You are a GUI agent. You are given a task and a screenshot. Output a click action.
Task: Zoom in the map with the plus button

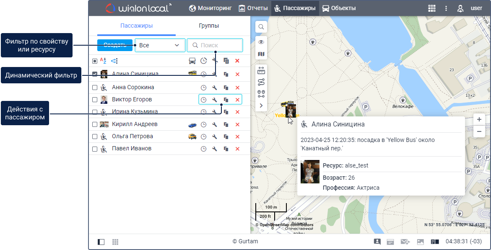(479, 119)
